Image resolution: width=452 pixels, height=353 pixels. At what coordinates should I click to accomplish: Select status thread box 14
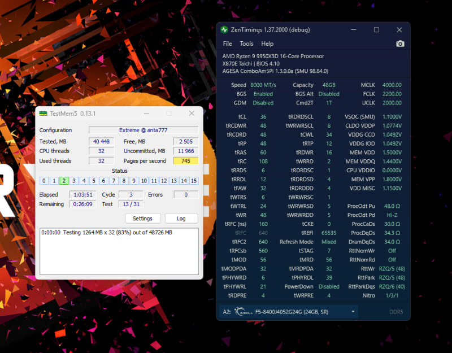[x=184, y=181]
